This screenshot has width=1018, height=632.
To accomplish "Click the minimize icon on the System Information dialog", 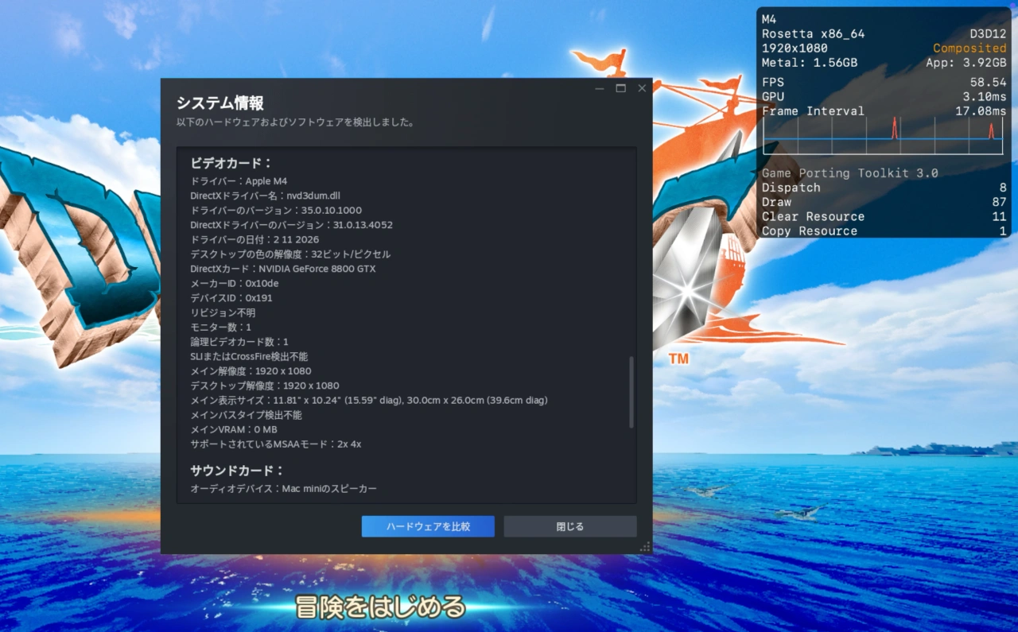I will pyautogui.click(x=599, y=88).
